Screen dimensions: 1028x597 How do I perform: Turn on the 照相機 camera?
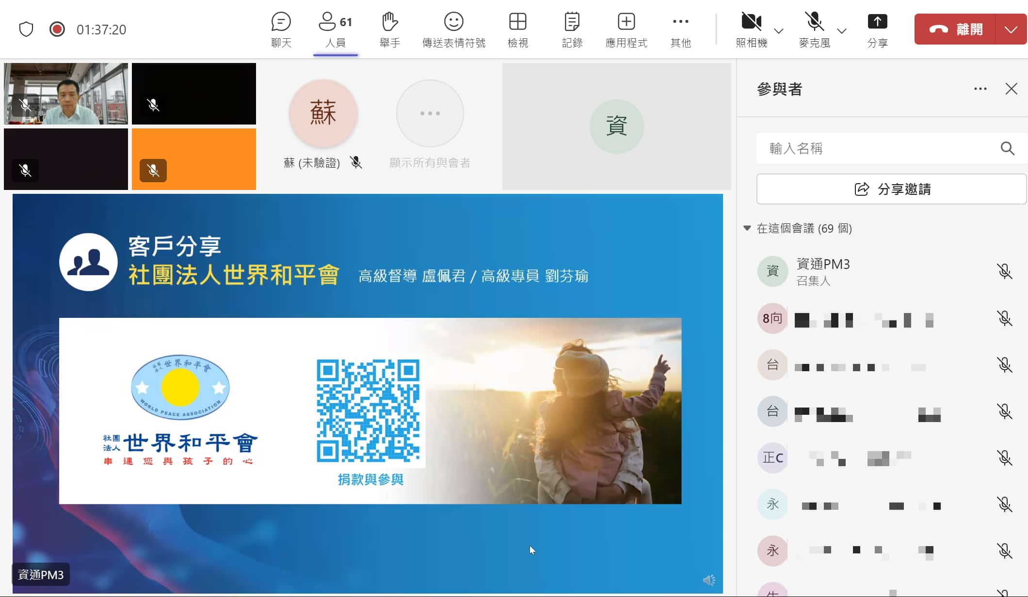[751, 30]
